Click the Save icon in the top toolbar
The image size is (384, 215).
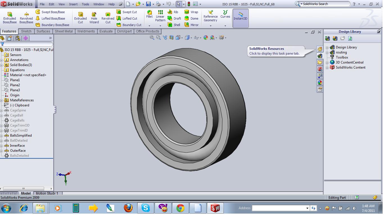click(x=148, y=4)
